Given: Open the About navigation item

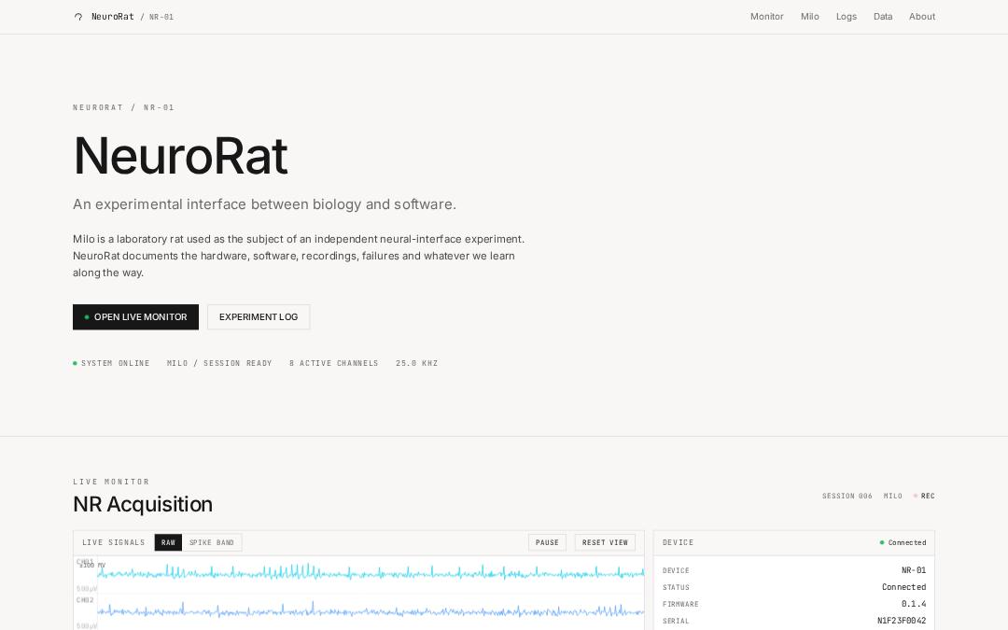Looking at the screenshot, I should [x=922, y=17].
